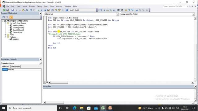
Task: Open the Edit menu
Action: 13,6
